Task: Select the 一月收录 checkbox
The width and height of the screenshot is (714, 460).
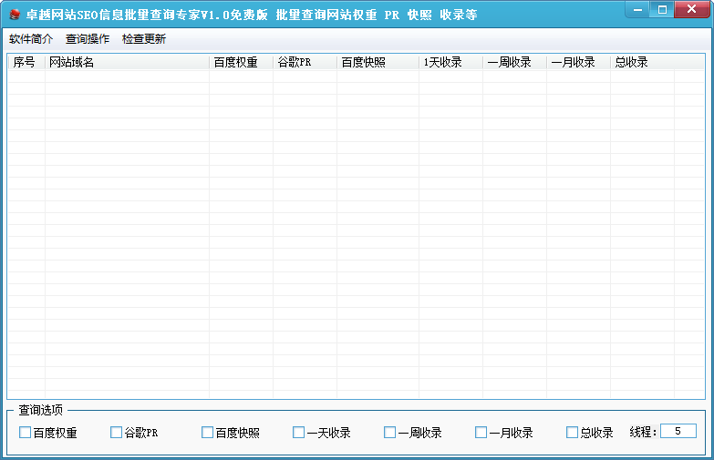Action: [481, 433]
